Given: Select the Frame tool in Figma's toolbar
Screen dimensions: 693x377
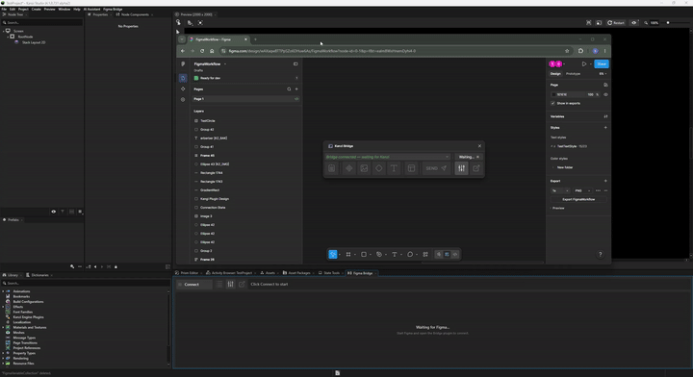Looking at the screenshot, I should pyautogui.click(x=348, y=254).
